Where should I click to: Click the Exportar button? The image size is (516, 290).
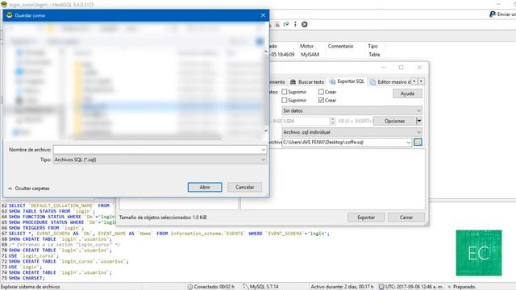[366, 217]
